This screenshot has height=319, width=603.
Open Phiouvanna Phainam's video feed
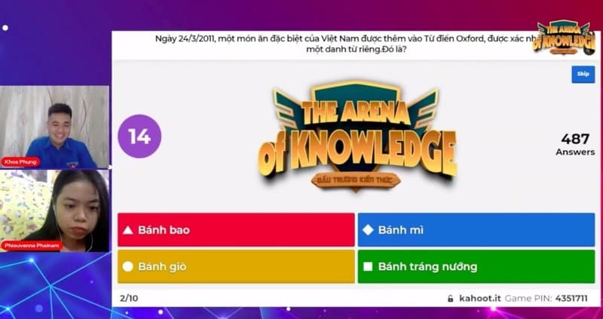click(x=54, y=211)
